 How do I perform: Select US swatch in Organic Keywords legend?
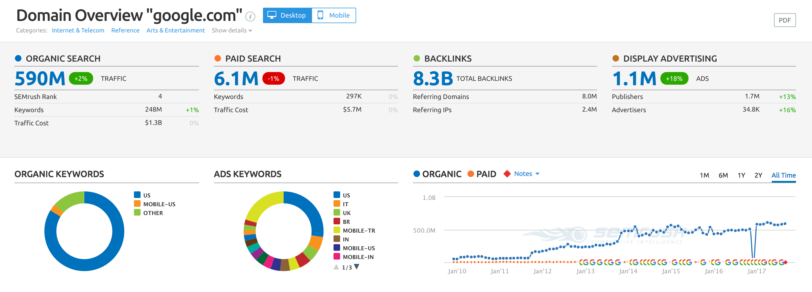click(x=137, y=195)
